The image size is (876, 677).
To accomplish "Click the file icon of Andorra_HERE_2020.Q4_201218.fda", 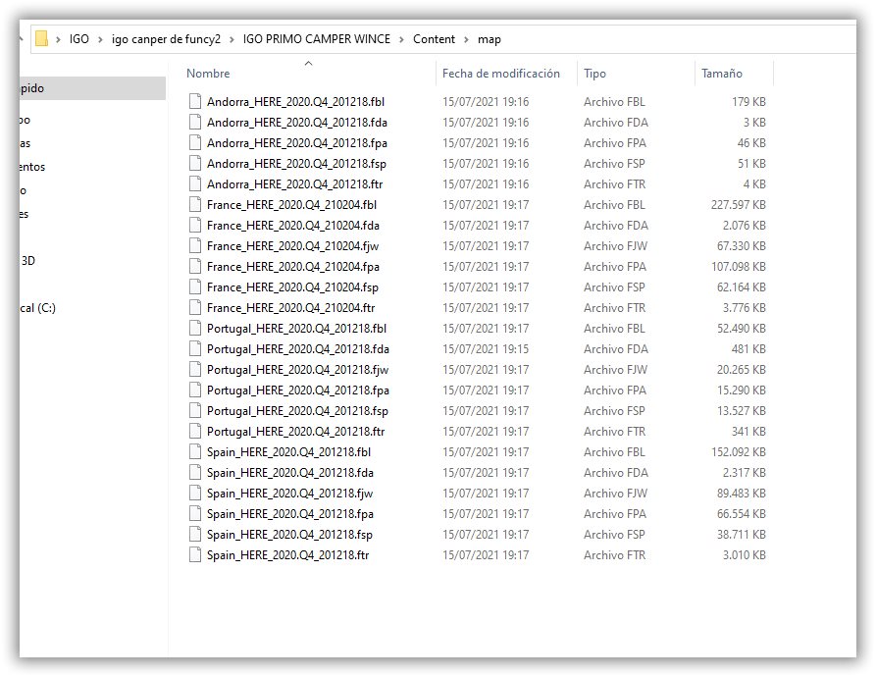I will coord(195,122).
